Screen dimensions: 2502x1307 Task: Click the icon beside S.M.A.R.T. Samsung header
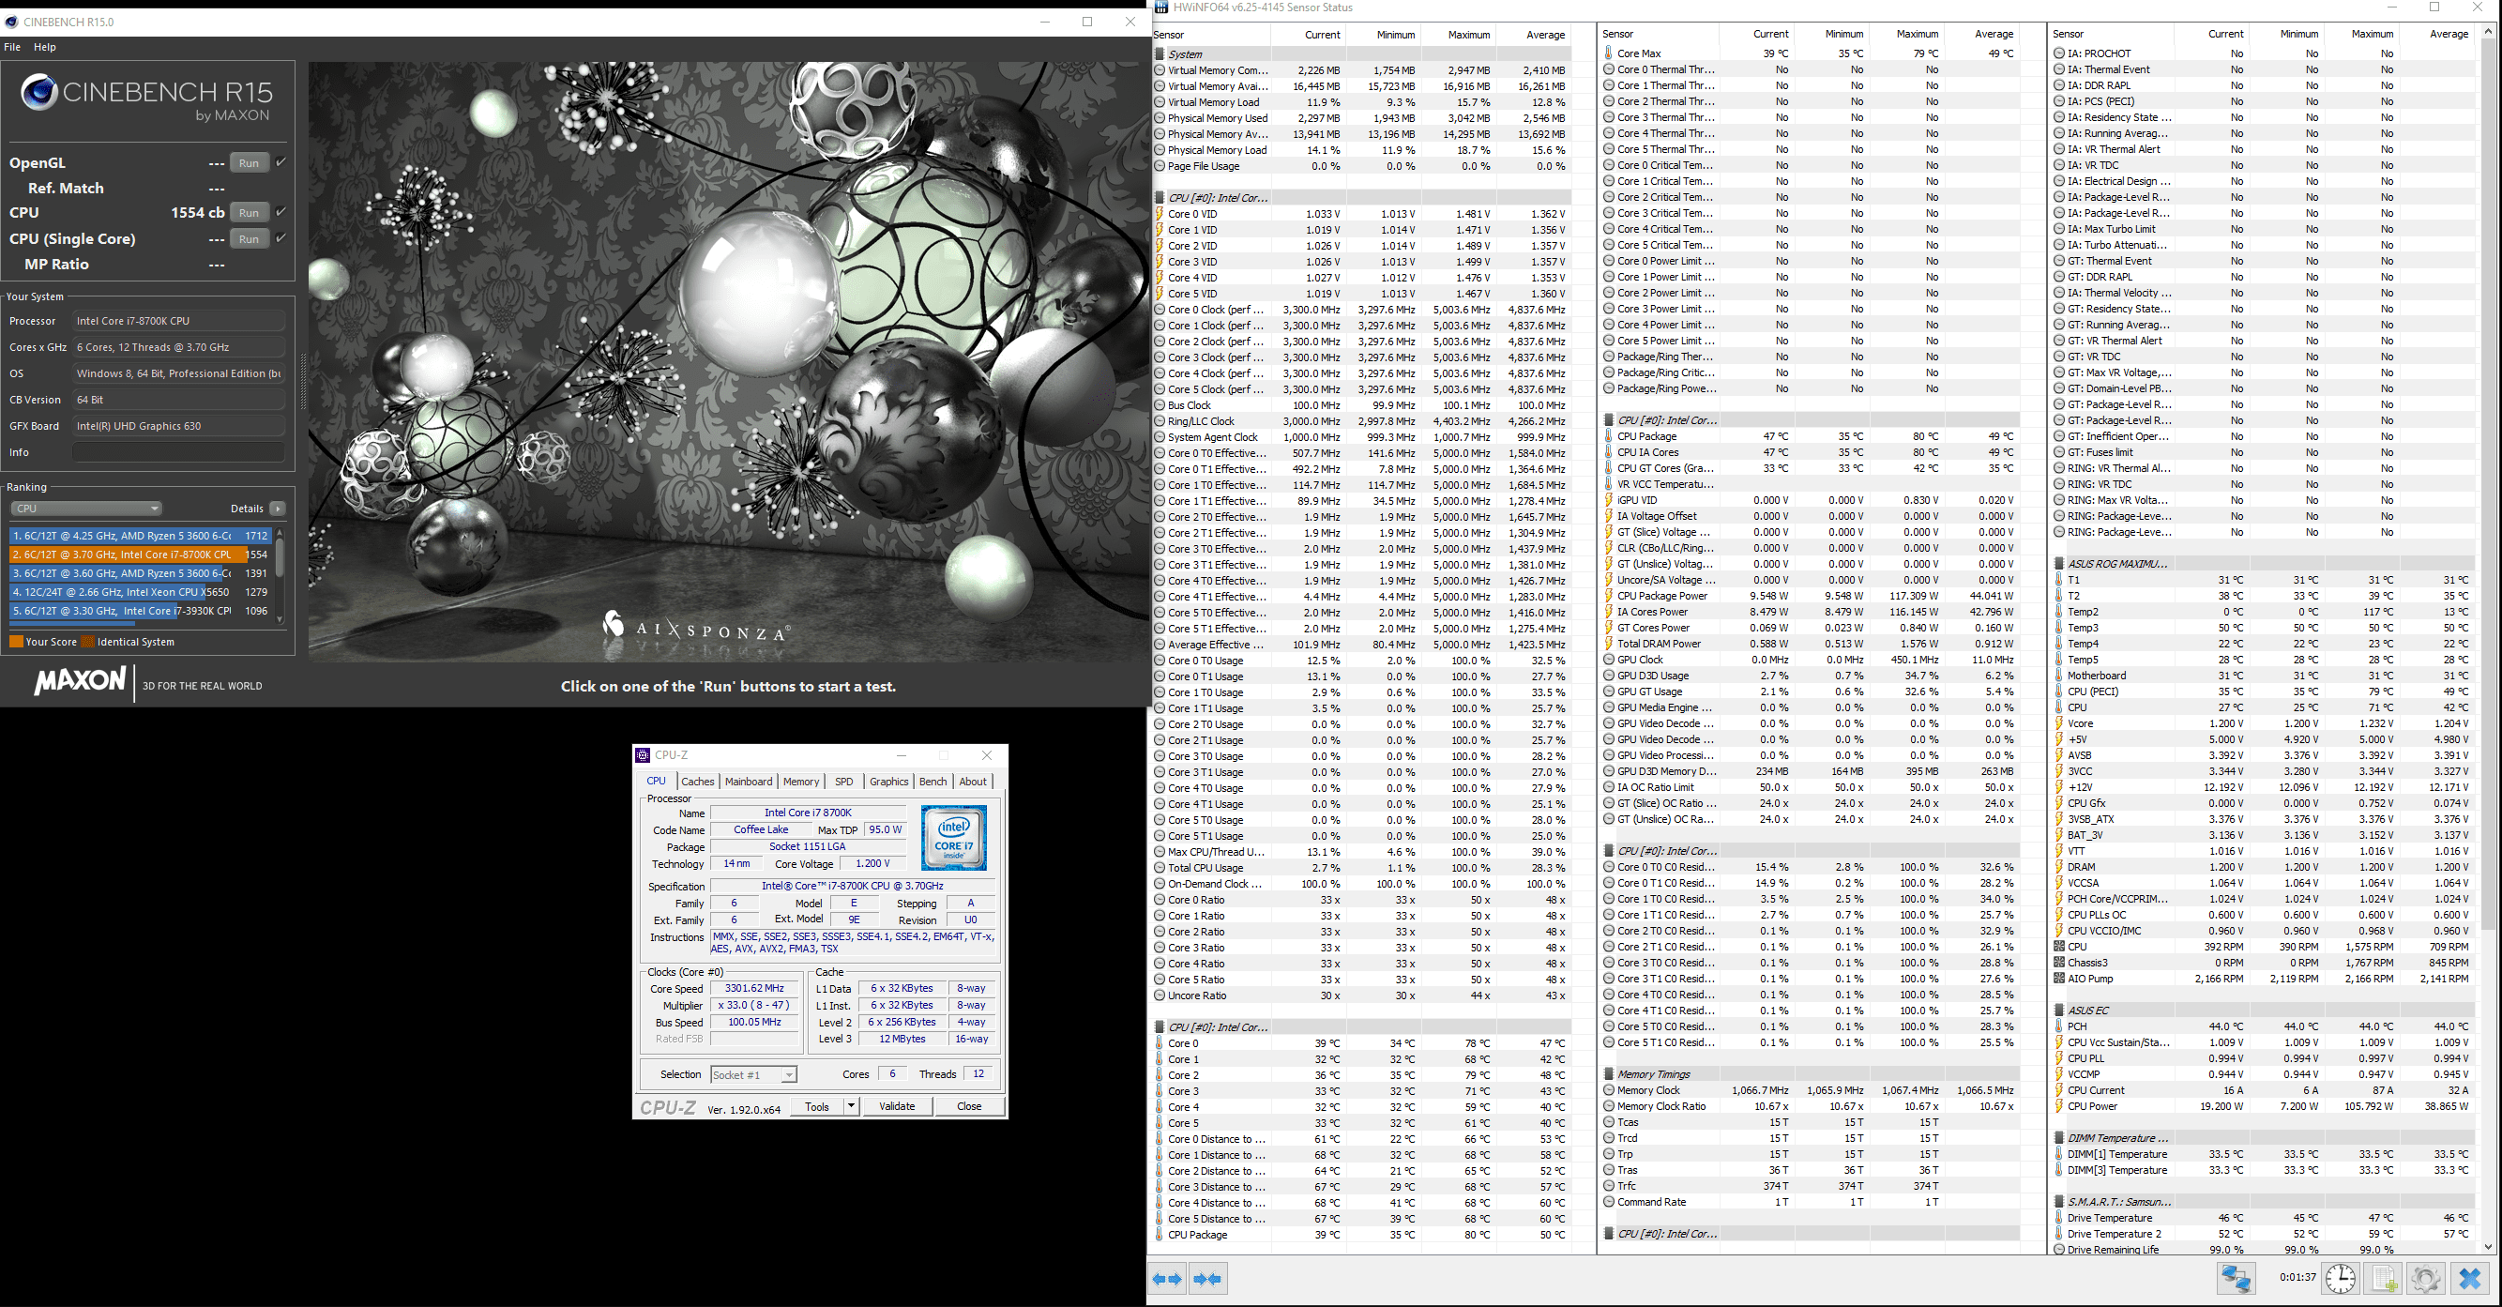point(2059,1202)
